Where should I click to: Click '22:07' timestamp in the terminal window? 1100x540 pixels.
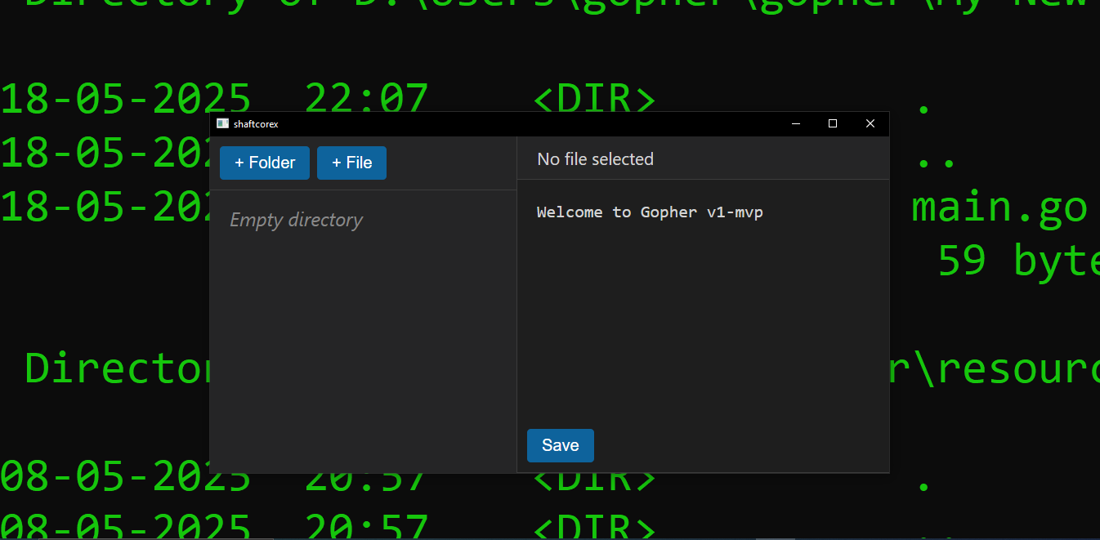tap(366, 100)
